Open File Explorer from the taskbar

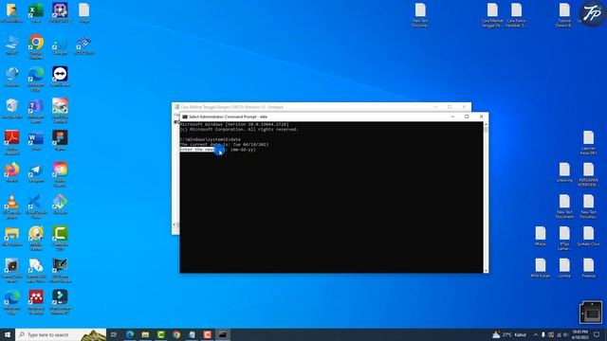[145, 334]
